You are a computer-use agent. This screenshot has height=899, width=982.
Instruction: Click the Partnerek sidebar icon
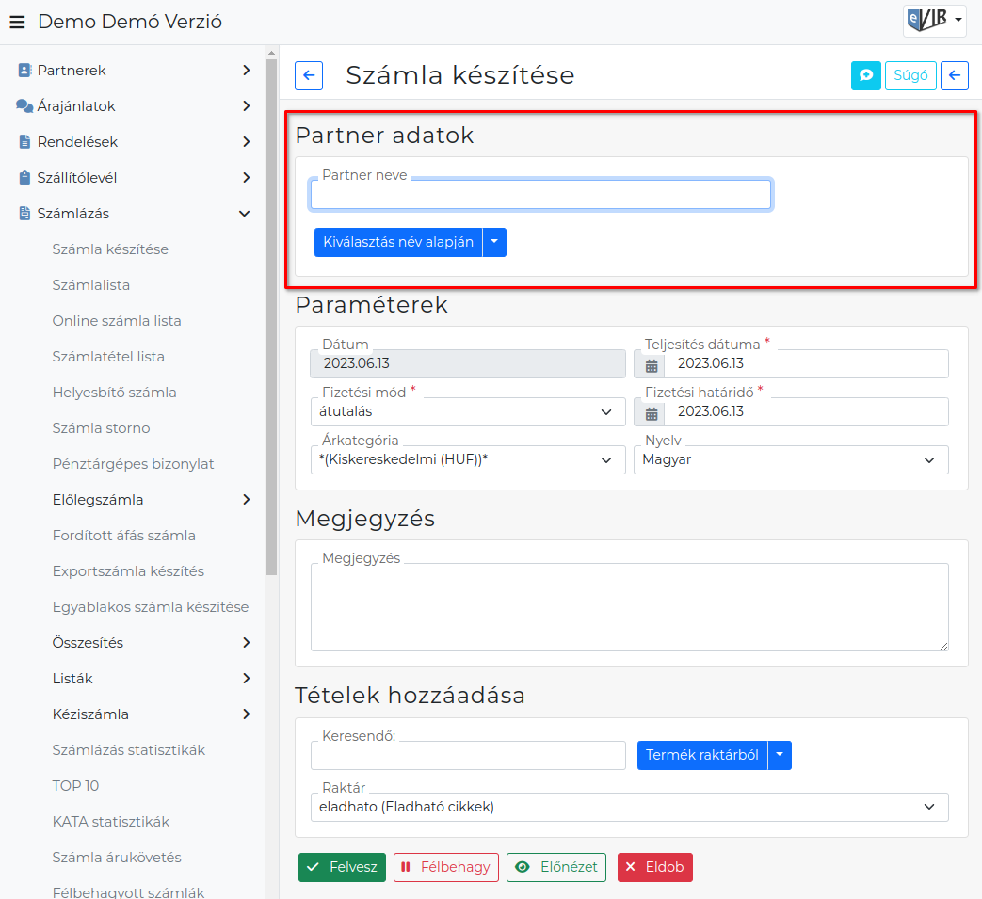click(x=24, y=70)
